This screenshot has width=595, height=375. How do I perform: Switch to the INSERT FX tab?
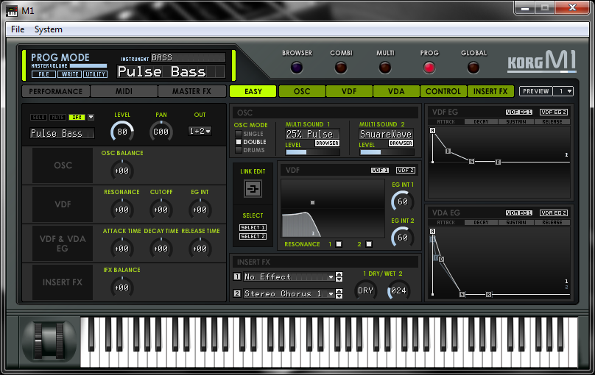click(x=490, y=91)
